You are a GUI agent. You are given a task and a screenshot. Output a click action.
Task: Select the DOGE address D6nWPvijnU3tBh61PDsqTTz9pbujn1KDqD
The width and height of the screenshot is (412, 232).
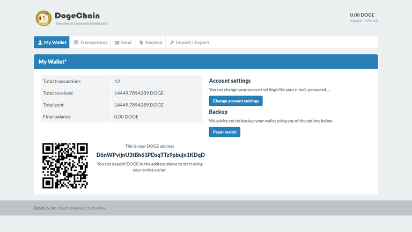coord(151,155)
